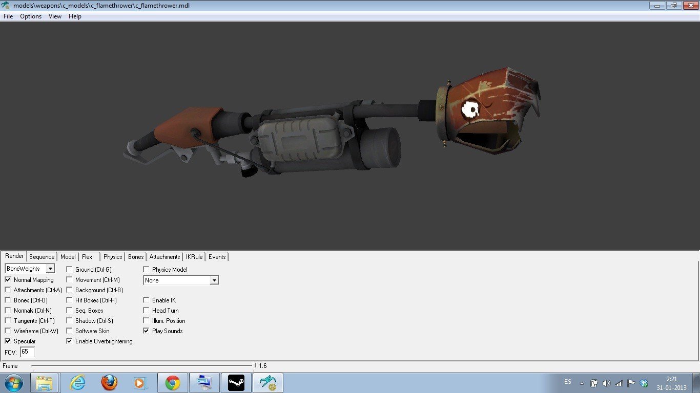The image size is (700, 393).
Task: Toggle the Ground (Ctrl-G) checkbox
Action: [70, 270]
